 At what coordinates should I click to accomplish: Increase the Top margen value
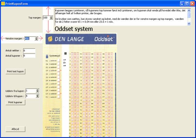tap(51, 17)
